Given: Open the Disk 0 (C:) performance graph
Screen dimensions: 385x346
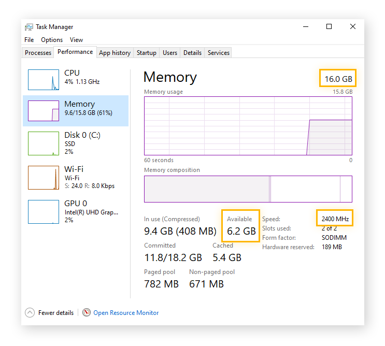Looking at the screenshot, I should pos(44,143).
